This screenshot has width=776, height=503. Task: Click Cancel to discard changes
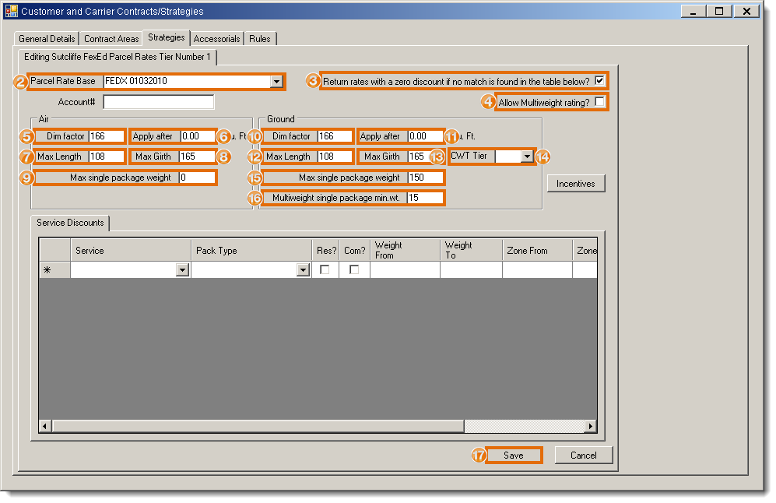pyautogui.click(x=583, y=455)
